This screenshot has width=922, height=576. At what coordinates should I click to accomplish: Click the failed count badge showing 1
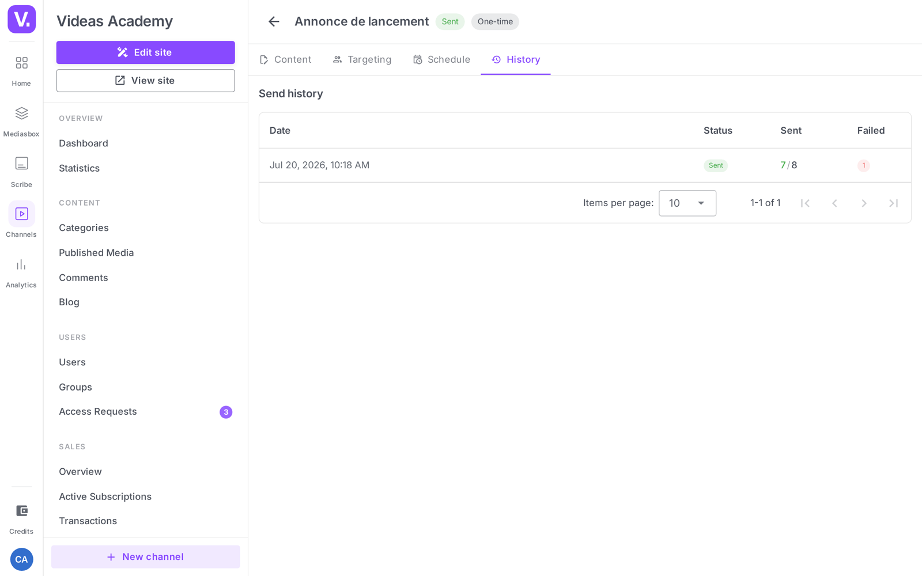pyautogui.click(x=863, y=165)
